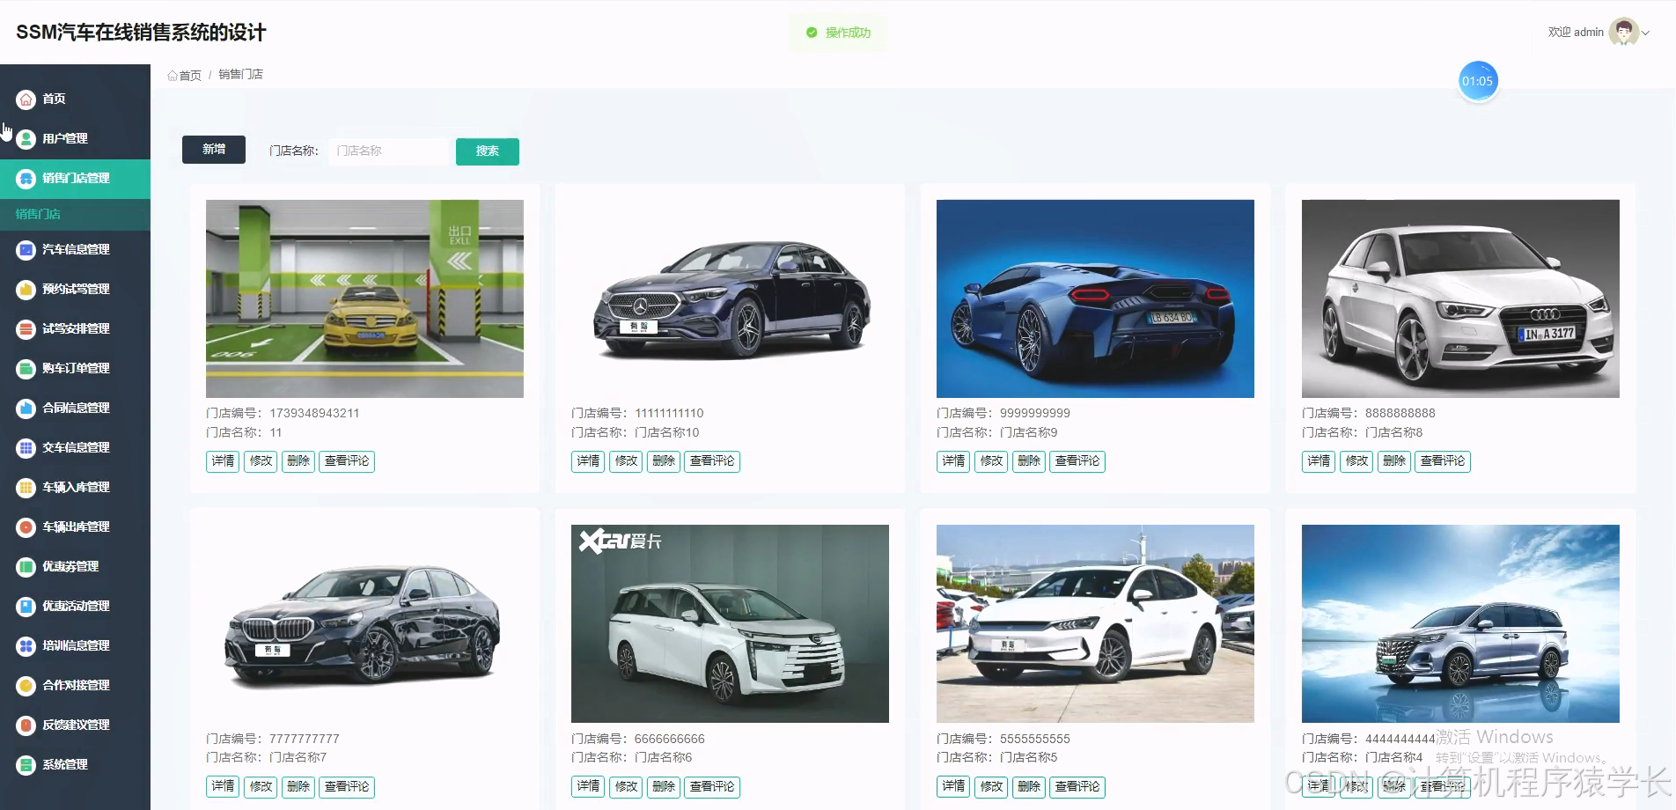
Task: Click the Xcar white minivan image
Action: (x=730, y=624)
